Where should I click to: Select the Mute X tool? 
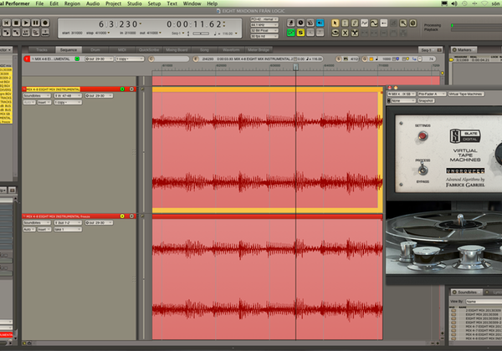coord(345,33)
